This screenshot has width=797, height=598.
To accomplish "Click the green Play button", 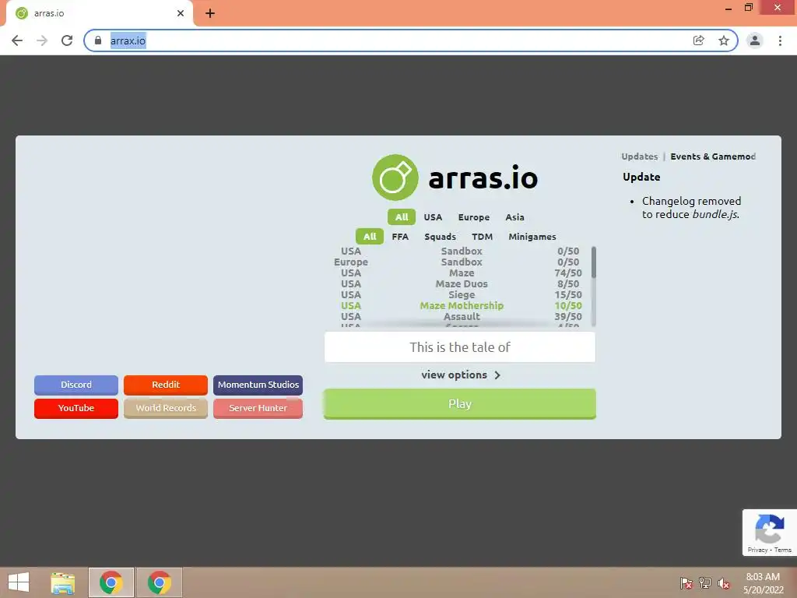I will (x=459, y=404).
